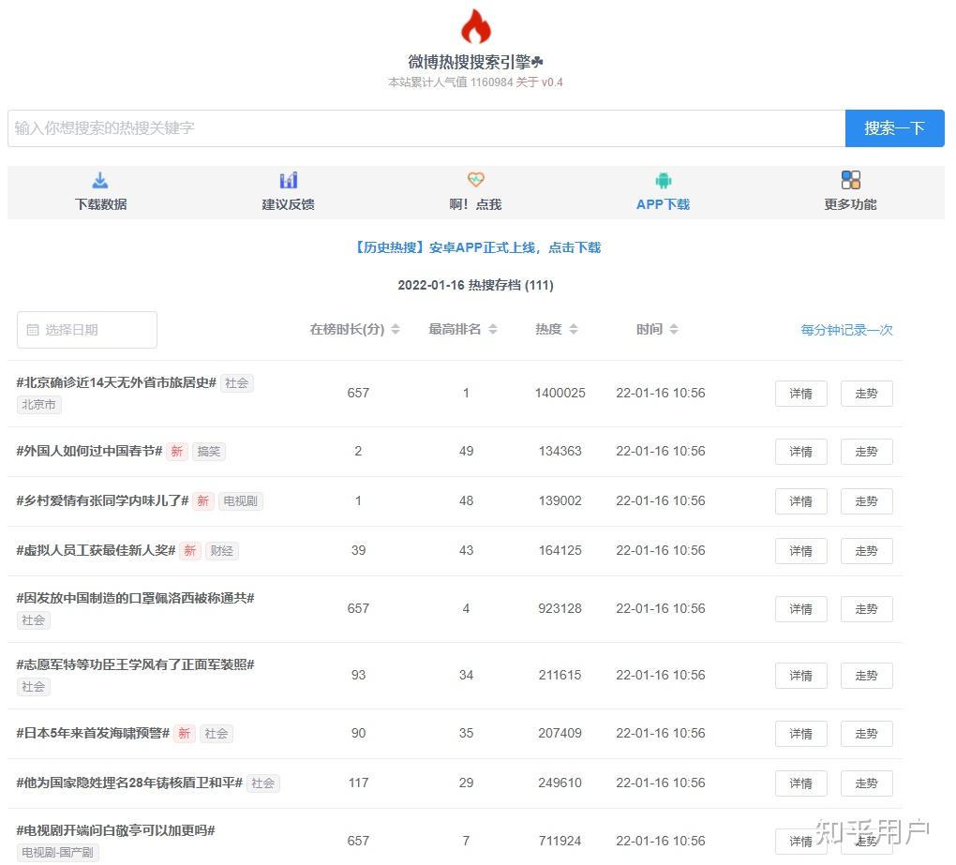Sort by 热度 column arrows
956x865 pixels.
(x=573, y=329)
